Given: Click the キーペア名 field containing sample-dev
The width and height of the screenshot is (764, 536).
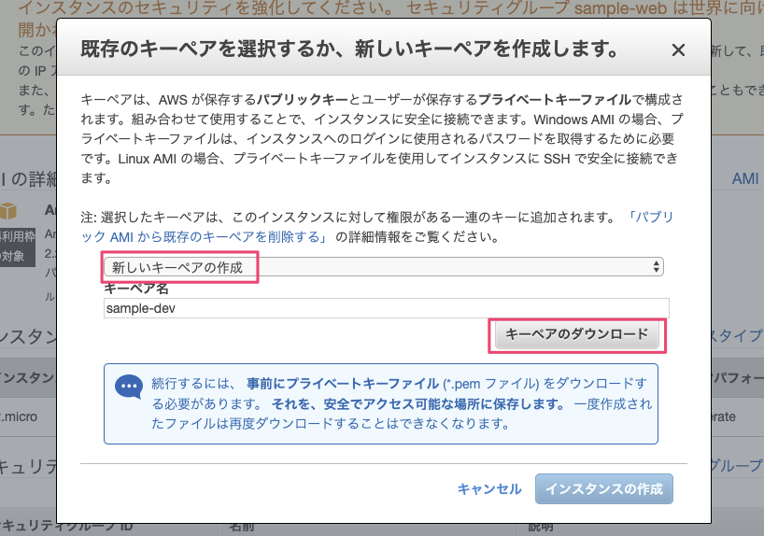Looking at the screenshot, I should point(387,308).
